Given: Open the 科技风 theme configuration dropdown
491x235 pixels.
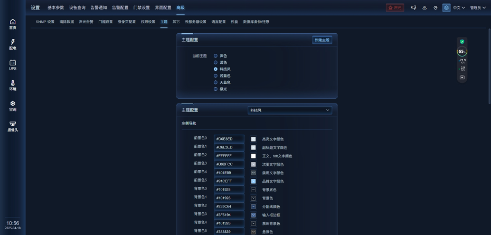Looking at the screenshot, I should 290,110.
